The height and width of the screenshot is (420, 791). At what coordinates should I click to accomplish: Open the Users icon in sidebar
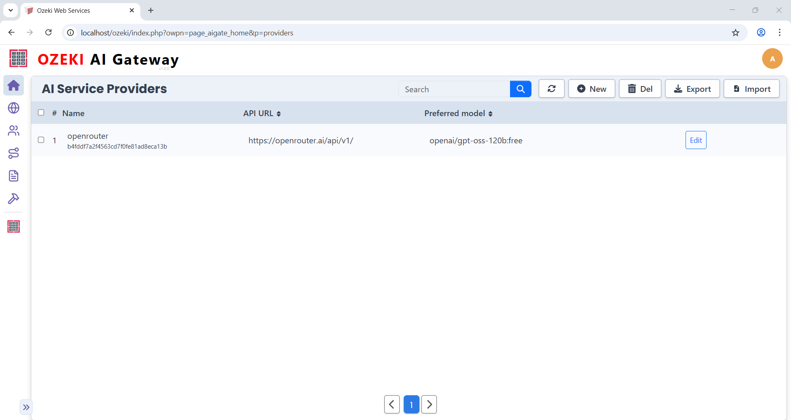click(14, 131)
